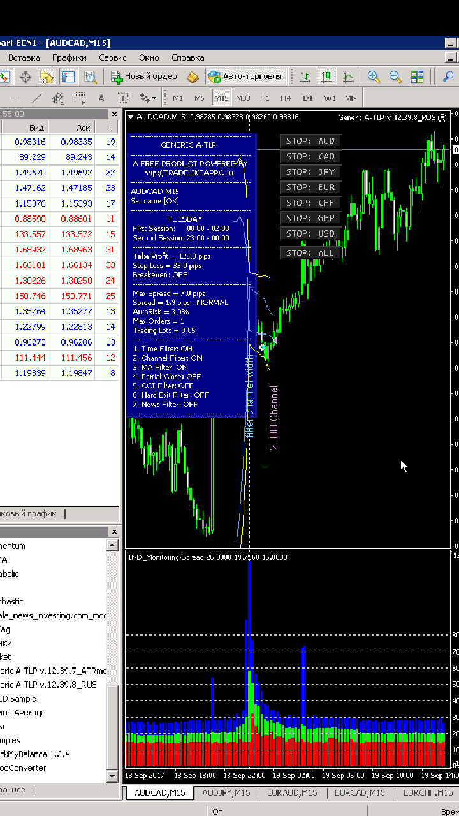Viewport: 459px width, 816px height.
Task: Switch chart to candlestick mode
Action: [x=327, y=76]
